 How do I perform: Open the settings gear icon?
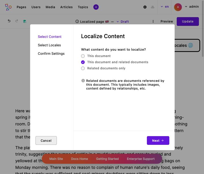click(x=145, y=7)
